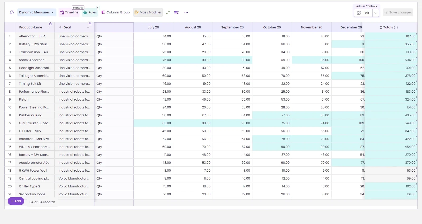
Task: Select the November 26 column header
Action: point(312,27)
